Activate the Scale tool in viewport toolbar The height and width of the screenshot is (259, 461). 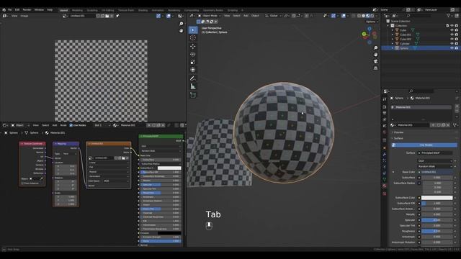click(193, 62)
